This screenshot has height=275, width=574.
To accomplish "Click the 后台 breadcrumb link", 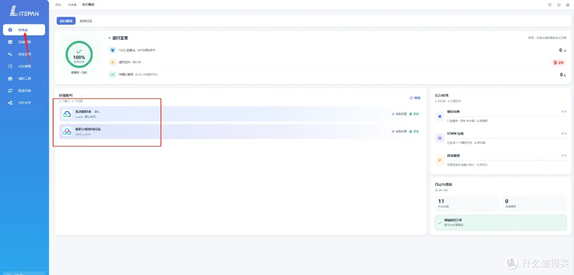I will (x=58, y=4).
